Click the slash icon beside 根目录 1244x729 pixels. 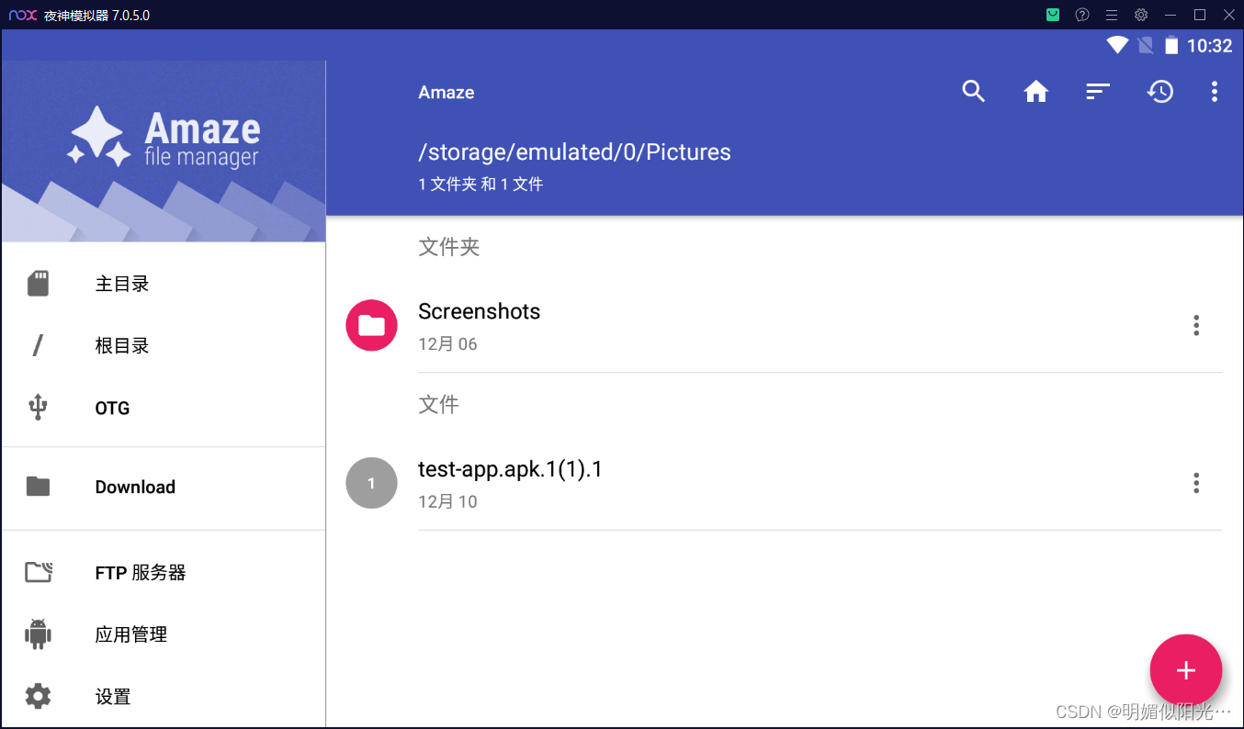pos(38,346)
